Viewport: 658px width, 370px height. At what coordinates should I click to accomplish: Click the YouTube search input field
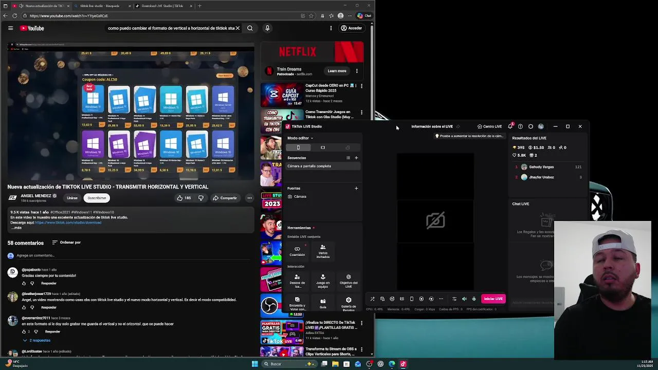pyautogui.click(x=171, y=28)
